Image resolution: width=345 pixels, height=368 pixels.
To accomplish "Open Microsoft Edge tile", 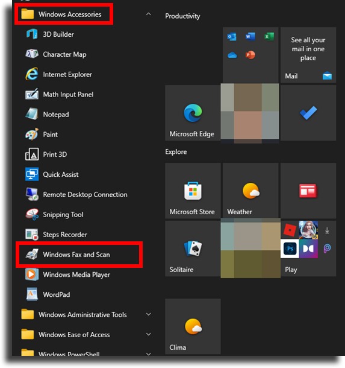I will tap(193, 113).
